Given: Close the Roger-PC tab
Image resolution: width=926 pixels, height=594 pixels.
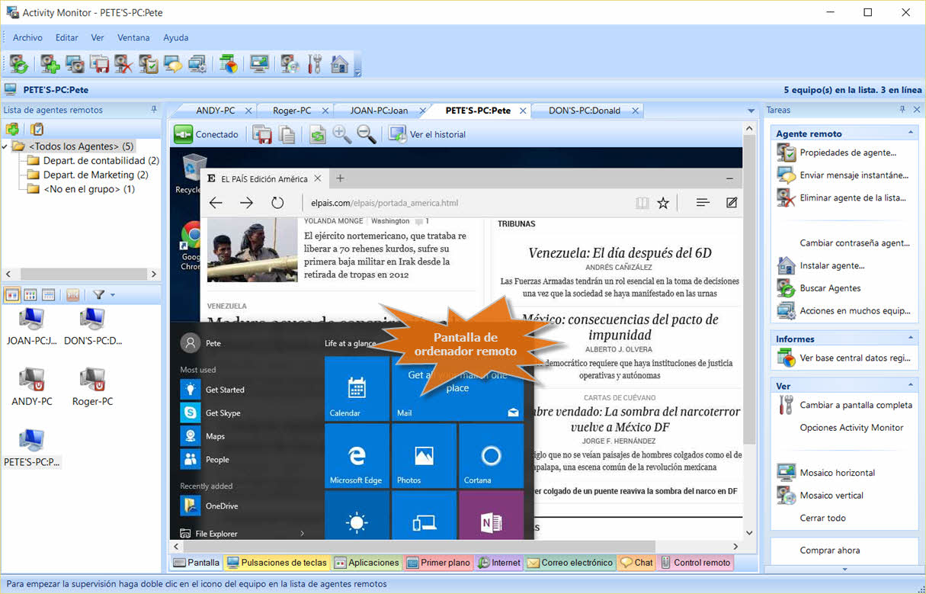Looking at the screenshot, I should tap(325, 111).
